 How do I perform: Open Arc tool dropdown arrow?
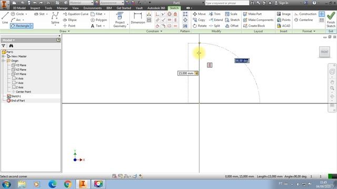(x=23, y=20)
